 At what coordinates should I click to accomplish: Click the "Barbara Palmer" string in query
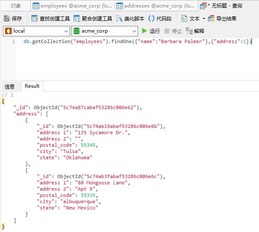click(182, 41)
